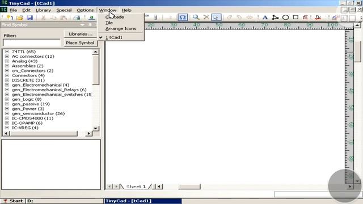
Task: Click the Cut scissors icon
Action: pyautogui.click(x=43, y=18)
